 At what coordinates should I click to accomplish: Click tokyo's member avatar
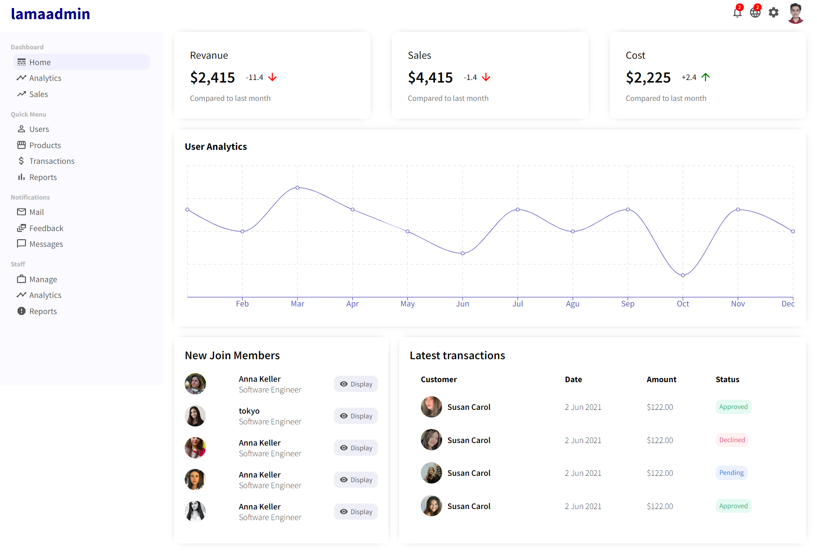tap(195, 416)
